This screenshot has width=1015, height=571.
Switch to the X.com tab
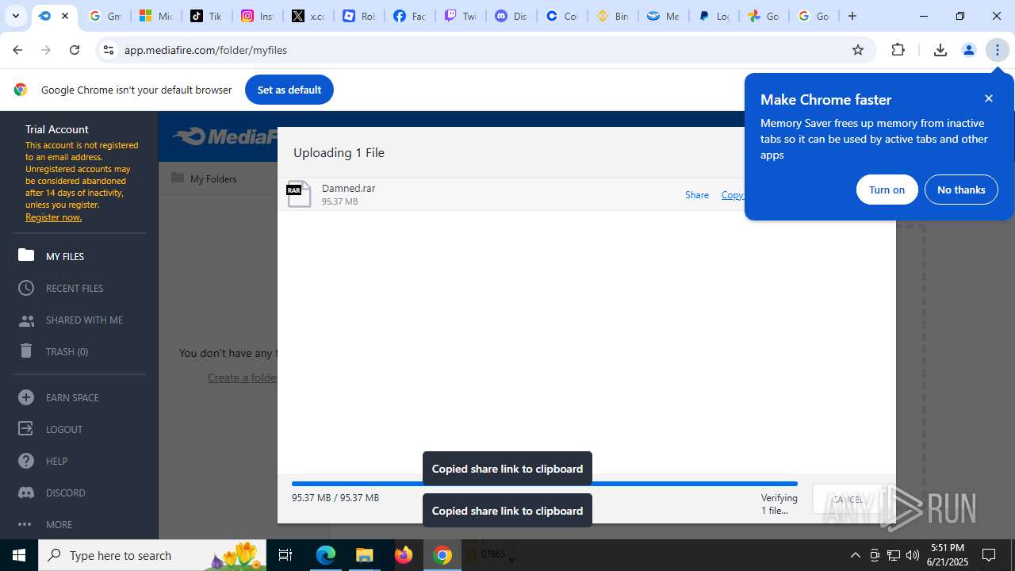coord(308,16)
